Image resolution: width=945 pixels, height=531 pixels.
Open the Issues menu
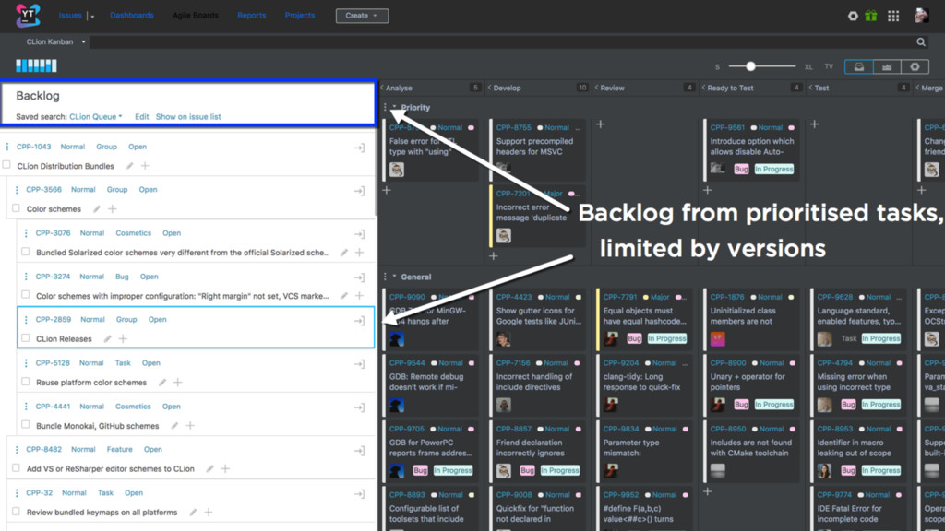tap(70, 16)
